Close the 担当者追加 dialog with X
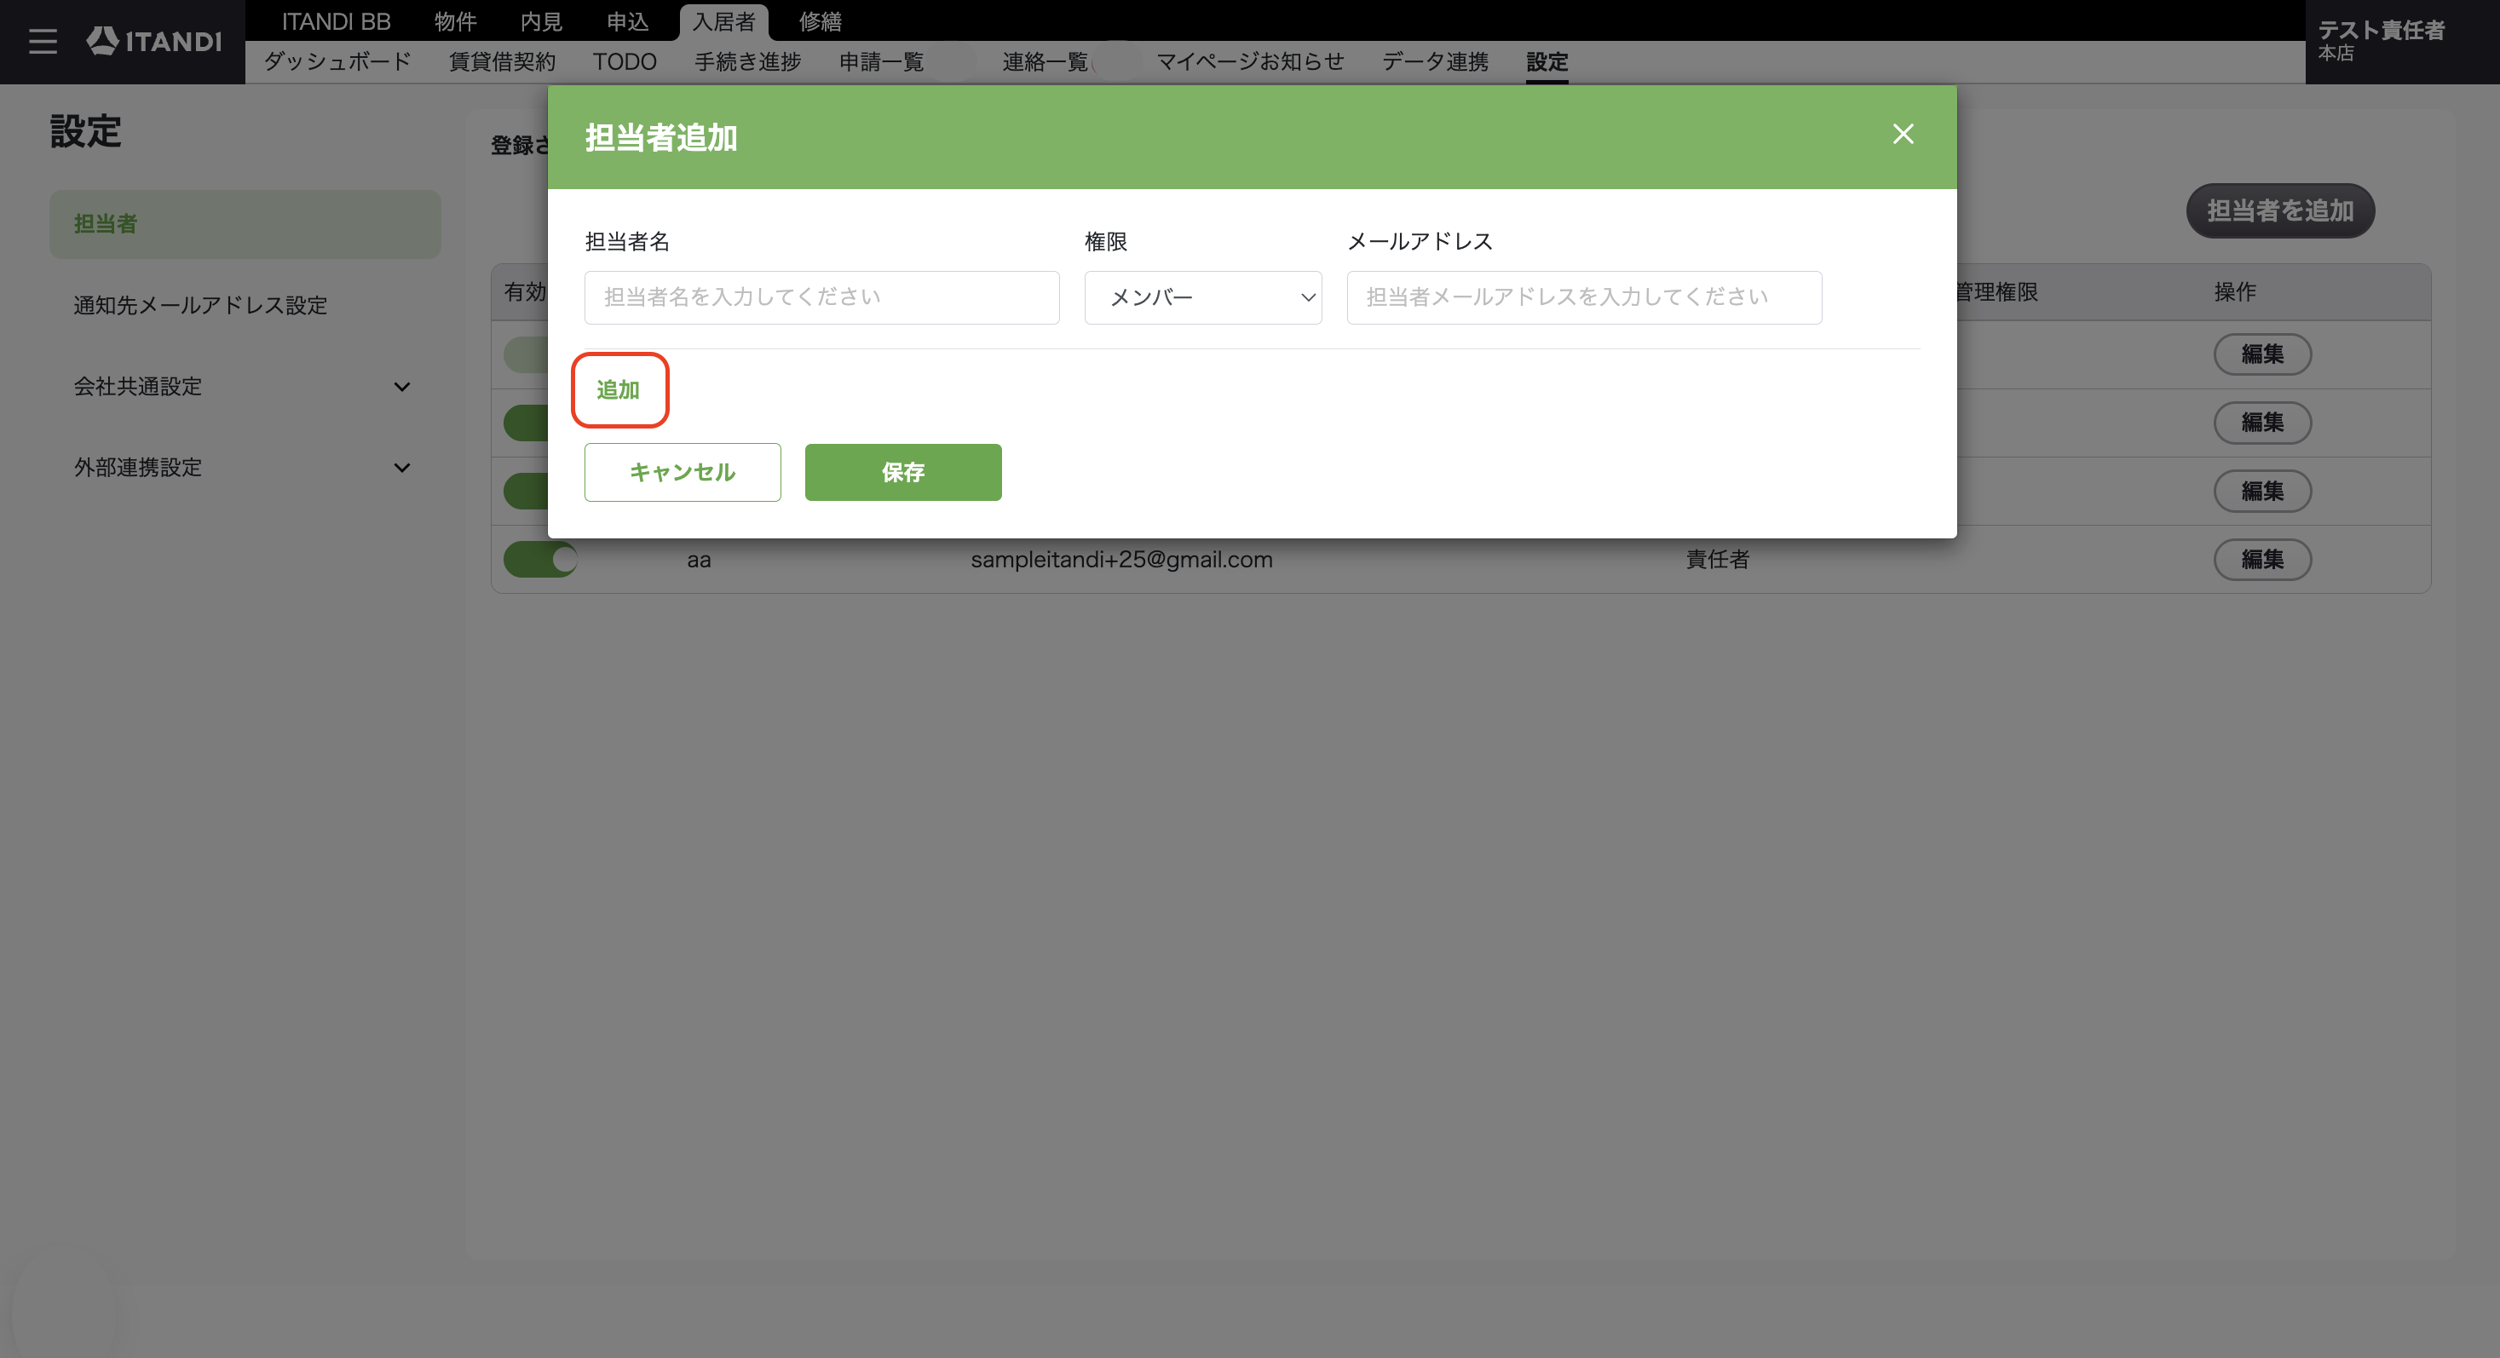Viewport: 2500px width, 1358px height. point(1902,134)
